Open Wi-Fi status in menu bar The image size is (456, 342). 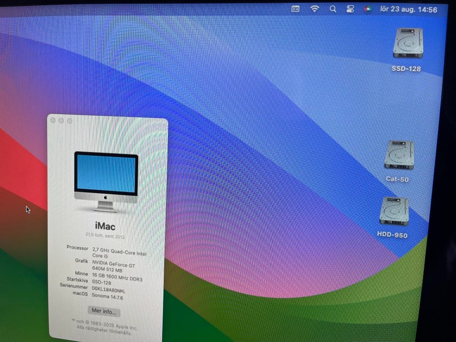point(314,9)
